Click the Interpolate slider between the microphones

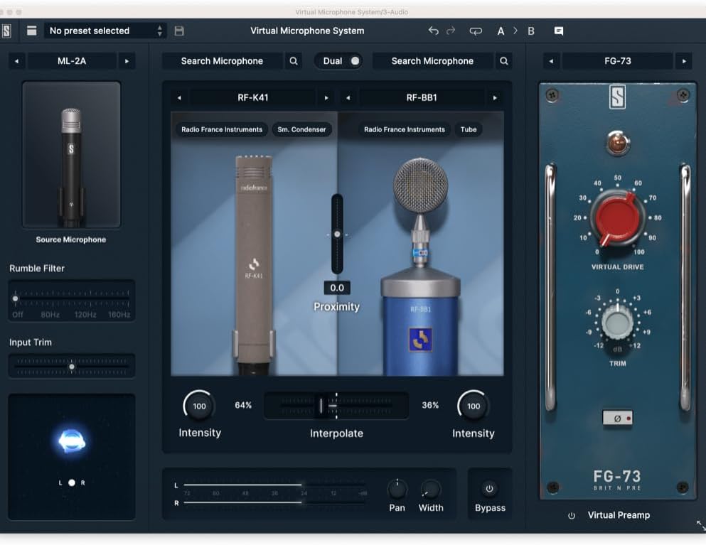tap(336, 405)
